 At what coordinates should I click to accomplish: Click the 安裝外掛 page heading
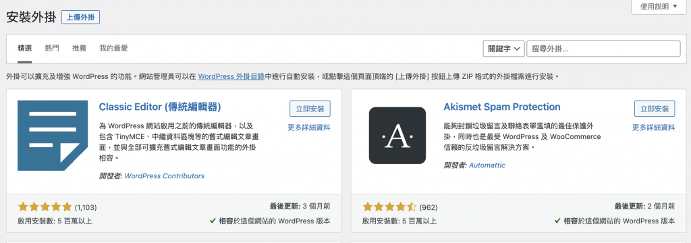32,17
